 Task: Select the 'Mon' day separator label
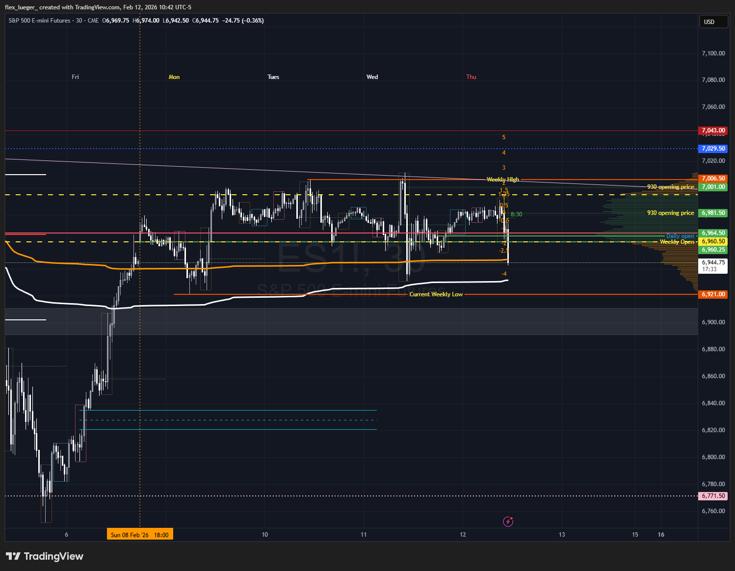(174, 77)
